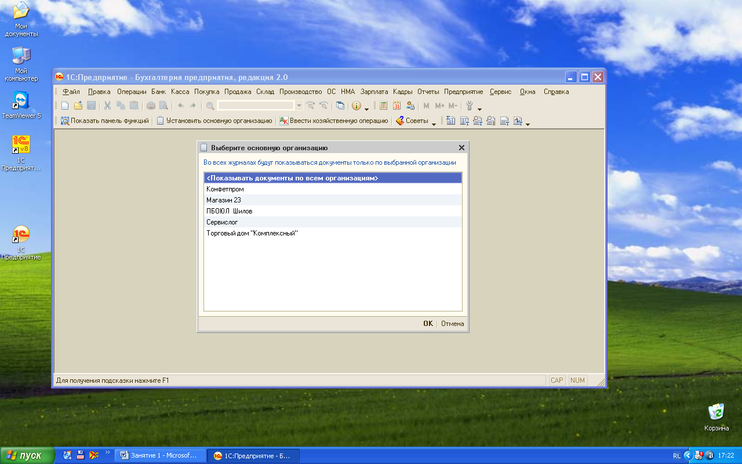Image resolution: width=742 pixels, height=464 pixels.
Task: Select 'Показывать документы по всем организациям' row
Action: click(x=333, y=178)
